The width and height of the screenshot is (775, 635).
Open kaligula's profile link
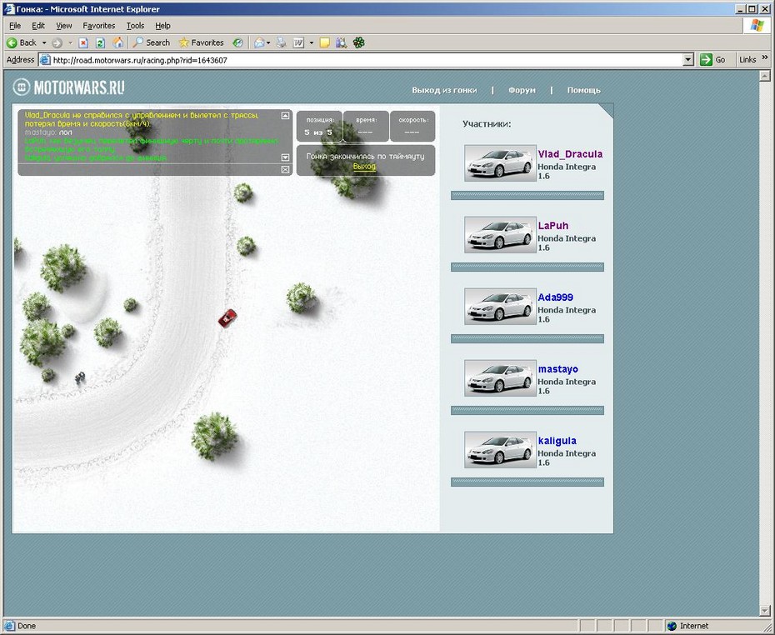pyautogui.click(x=557, y=441)
